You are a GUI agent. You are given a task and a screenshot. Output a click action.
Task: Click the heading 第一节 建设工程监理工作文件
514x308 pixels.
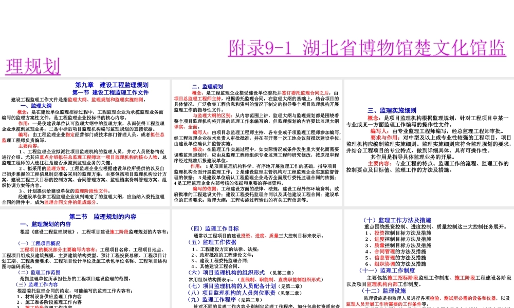[x=111, y=92]
